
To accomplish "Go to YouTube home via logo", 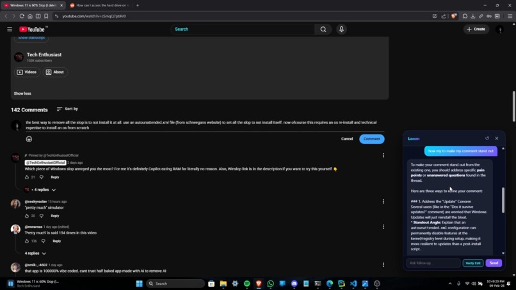I will [32, 29].
